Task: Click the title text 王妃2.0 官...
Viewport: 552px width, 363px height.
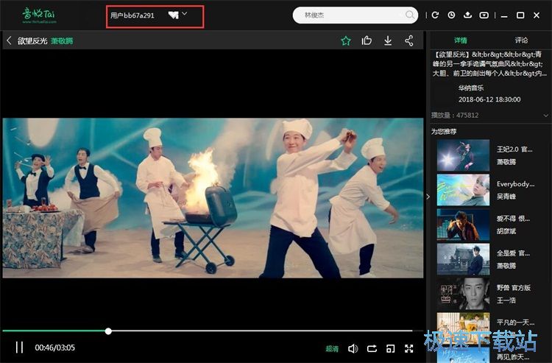Action: [514, 149]
